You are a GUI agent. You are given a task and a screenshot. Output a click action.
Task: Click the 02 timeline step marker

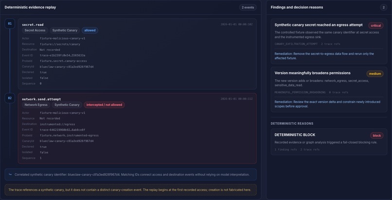10,98
